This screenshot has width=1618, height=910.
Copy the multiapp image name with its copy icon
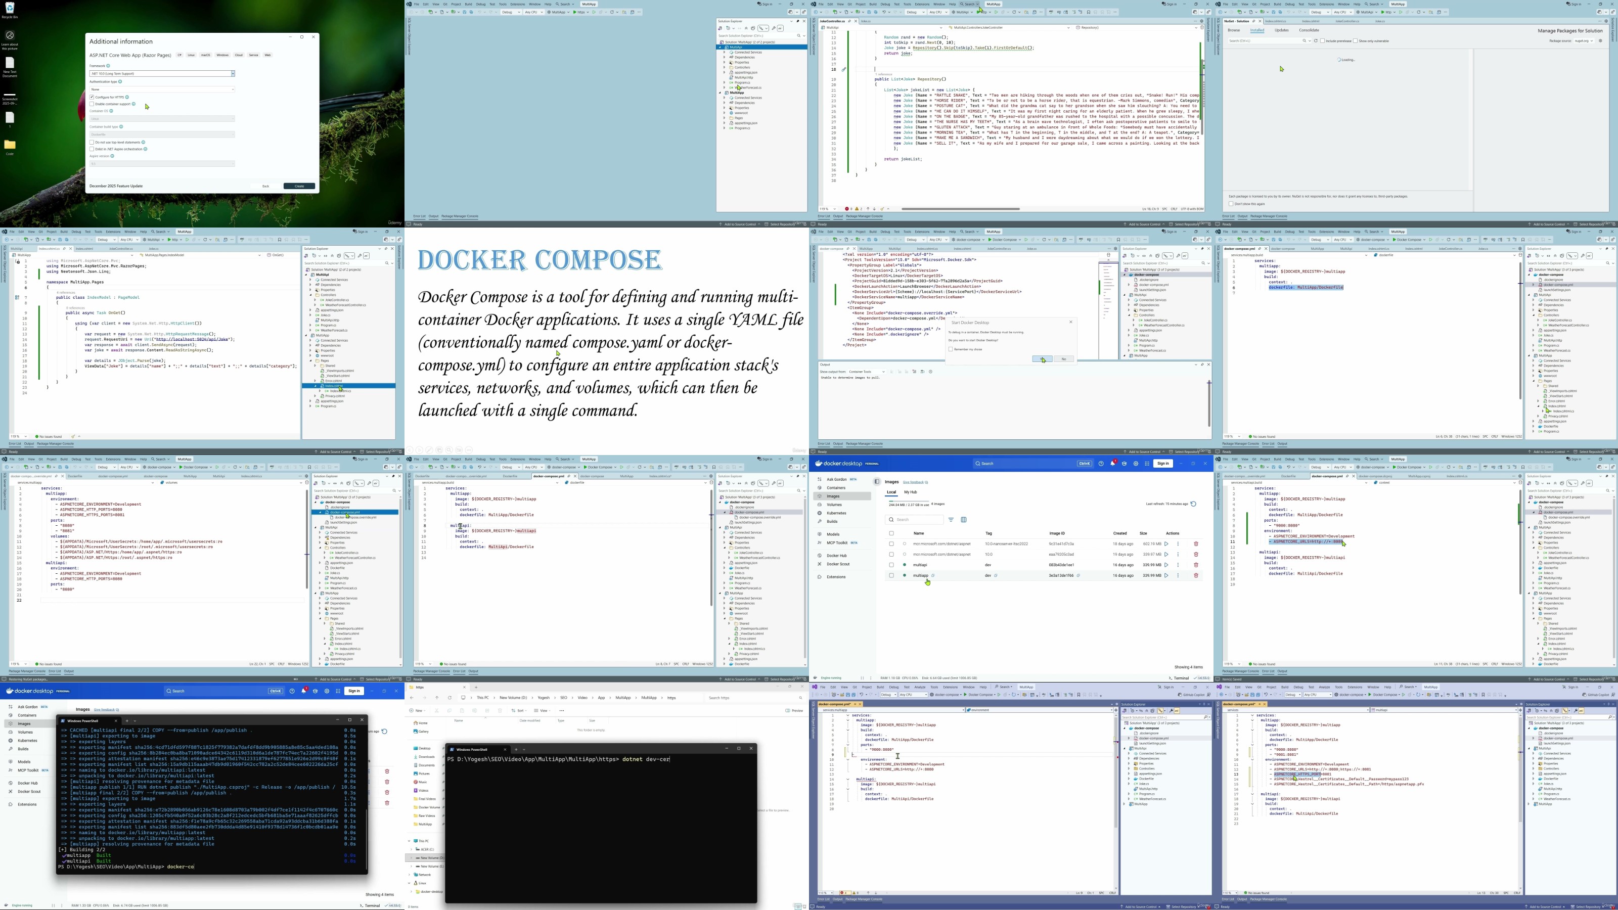point(933,575)
